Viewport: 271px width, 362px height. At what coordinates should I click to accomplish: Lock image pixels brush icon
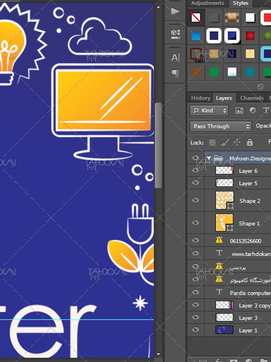(x=225, y=143)
